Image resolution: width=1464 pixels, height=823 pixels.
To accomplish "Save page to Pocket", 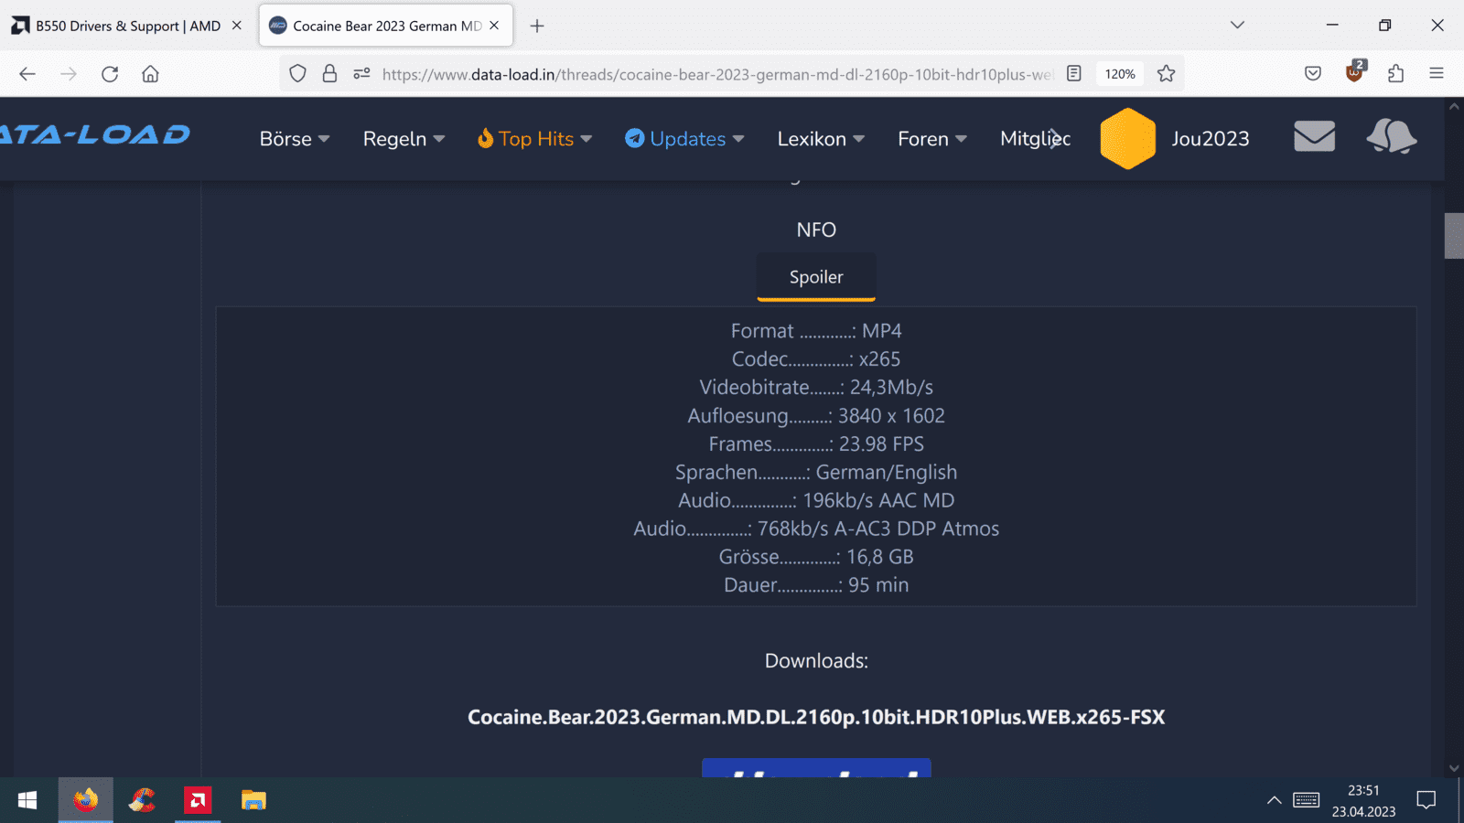I will [x=1313, y=74].
